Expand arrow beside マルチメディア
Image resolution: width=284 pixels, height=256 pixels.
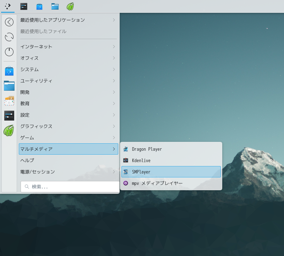point(114,149)
